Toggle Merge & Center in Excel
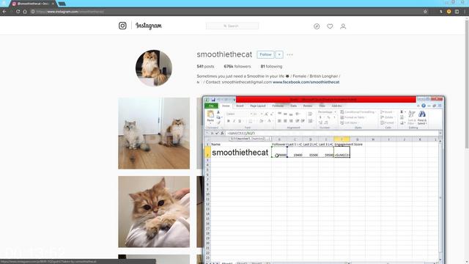The width and height of the screenshot is (469, 264). (x=310, y=121)
